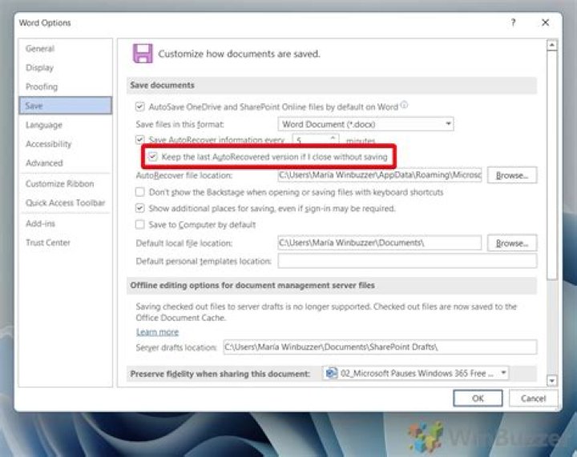Screen dimensions: 577x457
Task: Click Browse next to AutoRecover file location
Action: (x=512, y=175)
